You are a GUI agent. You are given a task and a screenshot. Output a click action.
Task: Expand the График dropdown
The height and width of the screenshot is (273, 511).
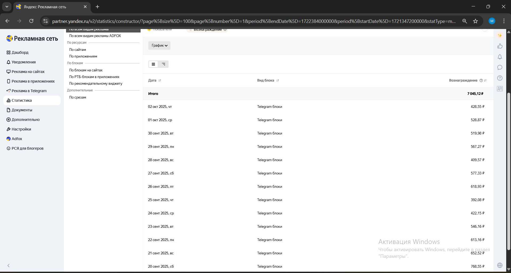point(159,46)
